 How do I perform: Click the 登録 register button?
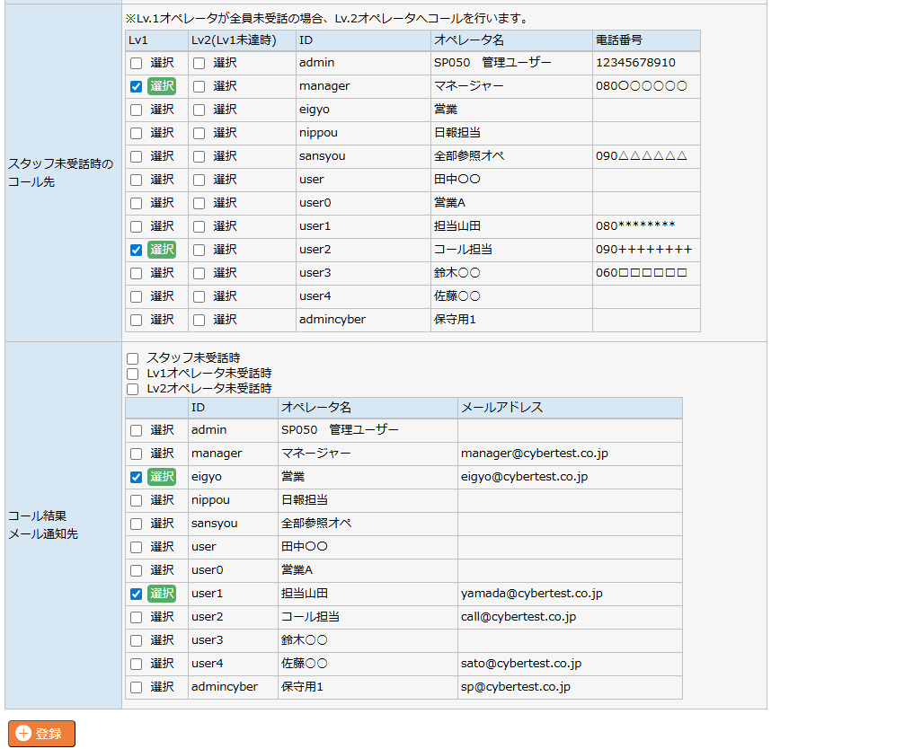coord(41,734)
